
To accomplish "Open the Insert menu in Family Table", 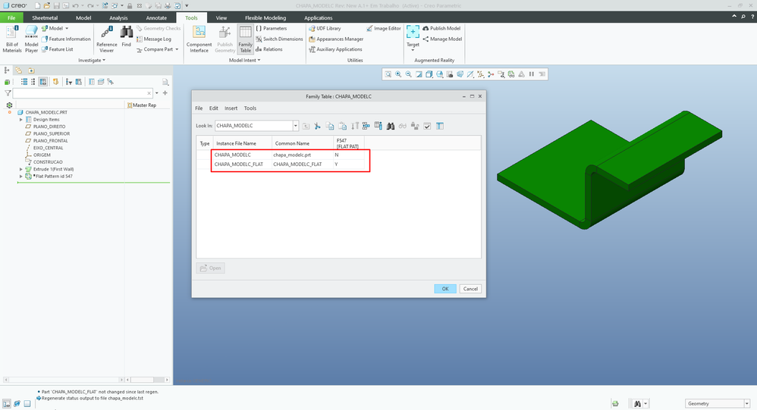I will [231, 108].
